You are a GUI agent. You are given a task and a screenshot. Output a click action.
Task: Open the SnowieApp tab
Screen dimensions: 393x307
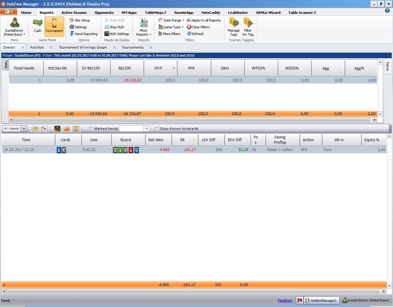pyautogui.click(x=184, y=12)
